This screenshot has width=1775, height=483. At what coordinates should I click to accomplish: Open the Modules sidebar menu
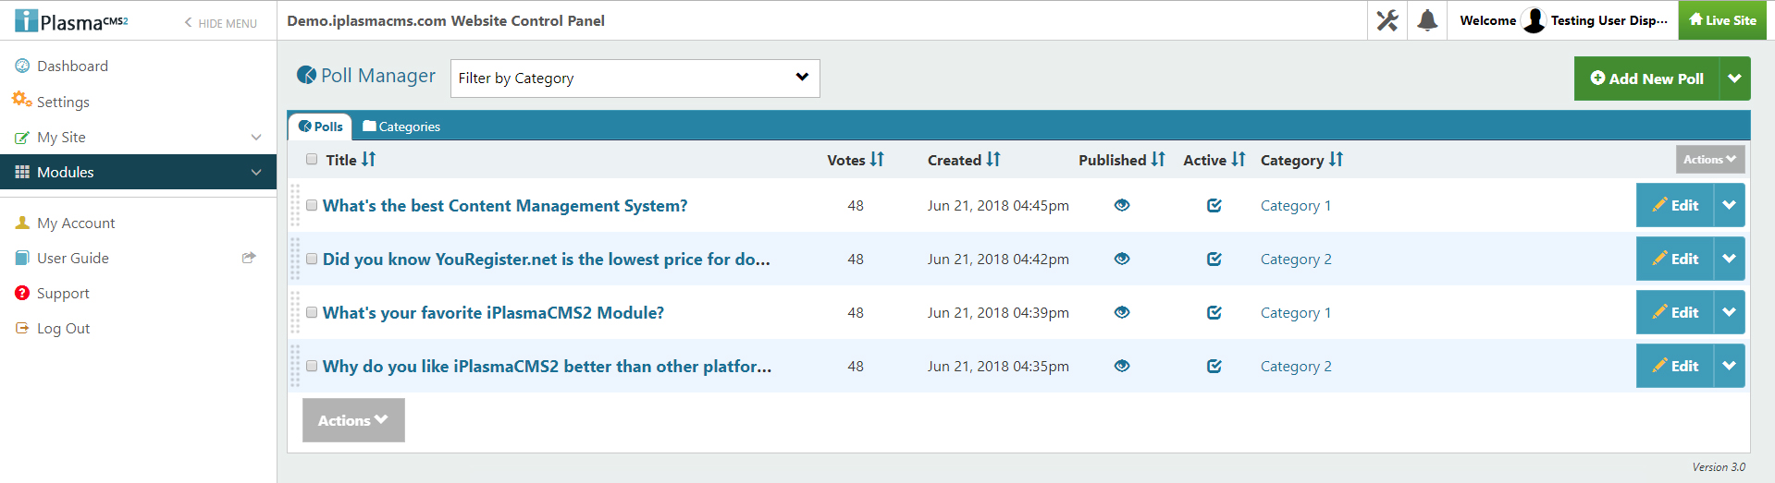[138, 172]
